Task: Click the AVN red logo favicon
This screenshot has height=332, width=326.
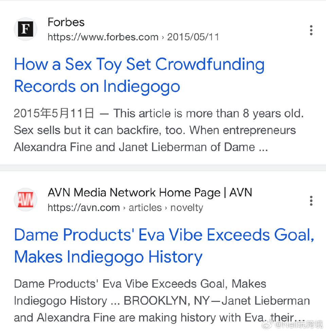Action: click(x=25, y=200)
